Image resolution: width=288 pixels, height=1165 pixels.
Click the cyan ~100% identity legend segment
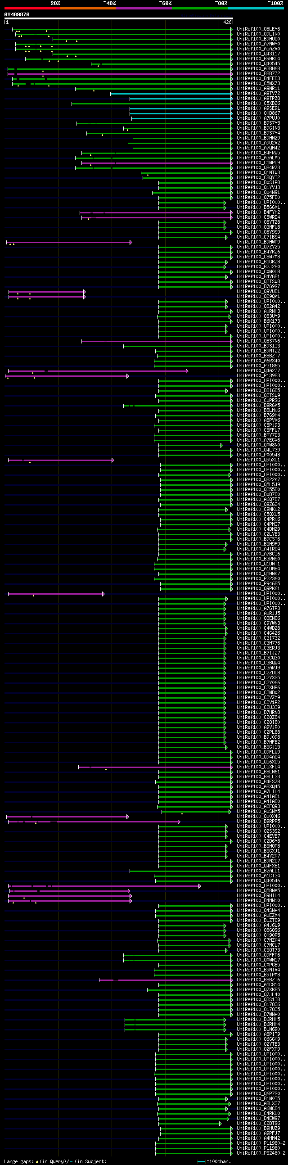(x=256, y=8)
